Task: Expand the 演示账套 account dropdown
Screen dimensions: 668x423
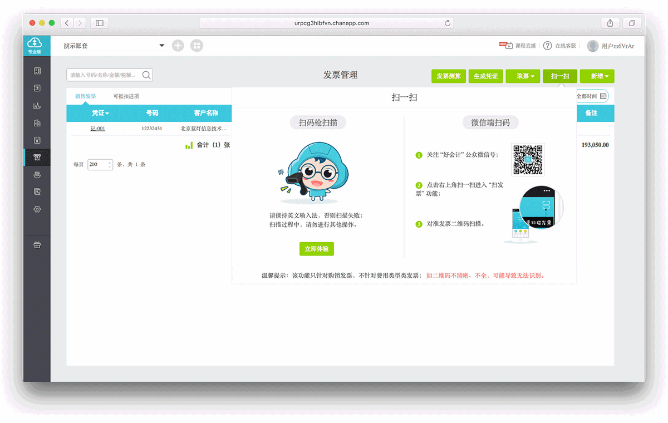Action: tap(161, 46)
